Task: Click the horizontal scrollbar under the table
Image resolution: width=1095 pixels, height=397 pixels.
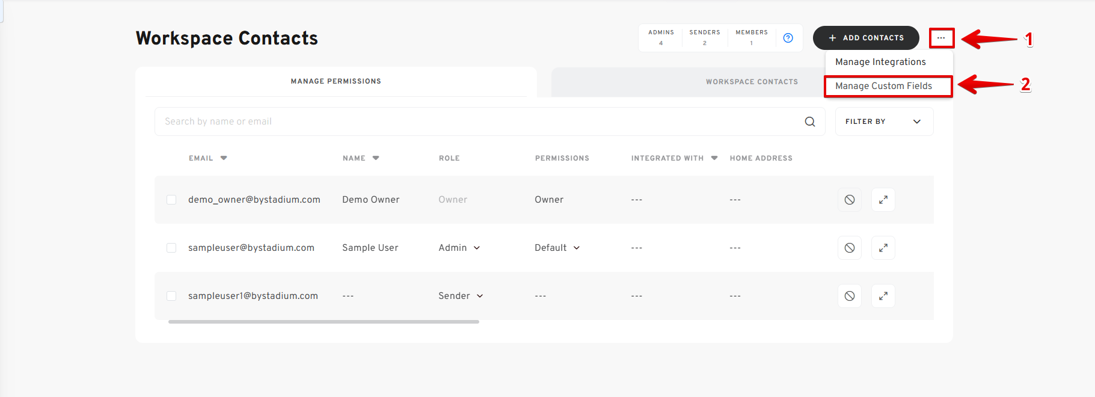Action: pos(324,322)
